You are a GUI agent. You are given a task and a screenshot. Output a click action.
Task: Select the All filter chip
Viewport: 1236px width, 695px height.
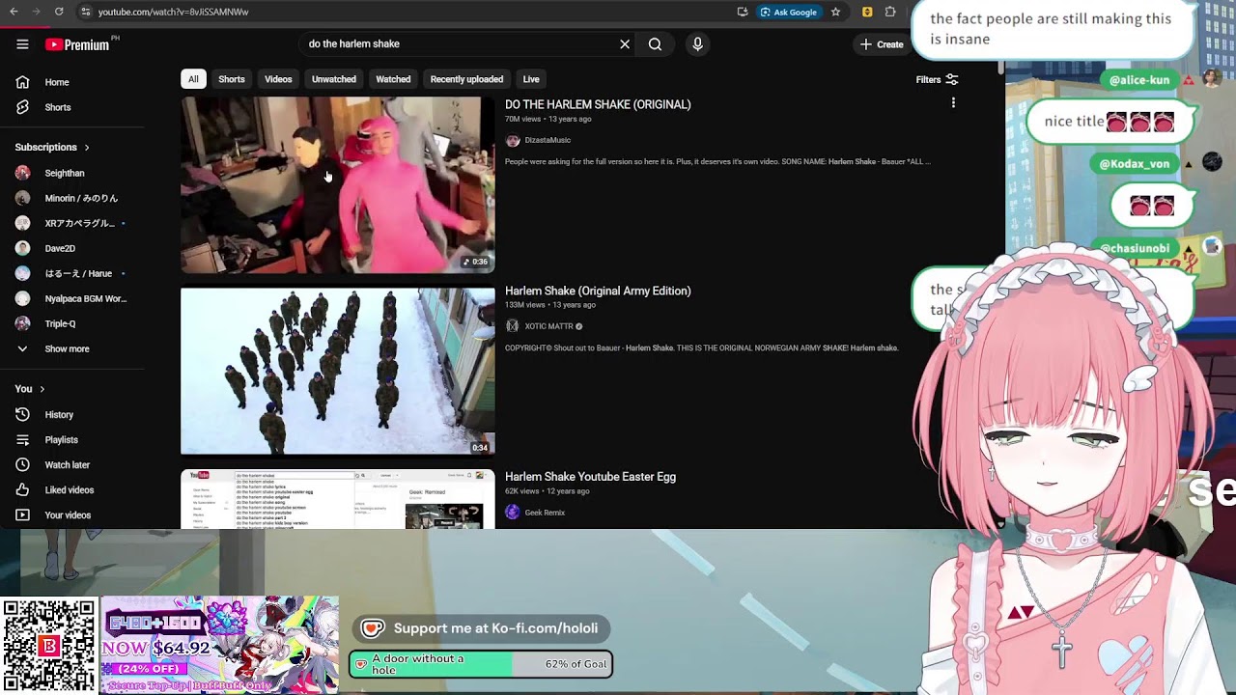[193, 79]
